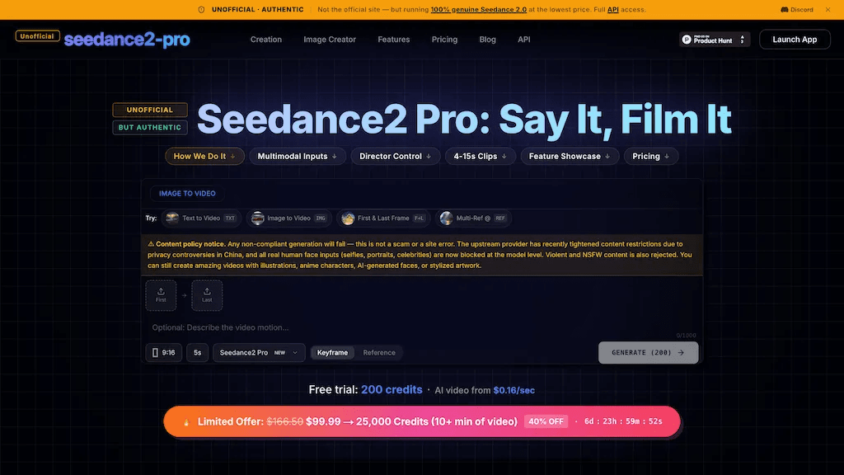Click the flame icon on the offer banner

click(186, 422)
